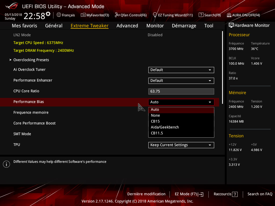Click the globe icon for language Français
The image size is (275, 206).
(59, 15)
